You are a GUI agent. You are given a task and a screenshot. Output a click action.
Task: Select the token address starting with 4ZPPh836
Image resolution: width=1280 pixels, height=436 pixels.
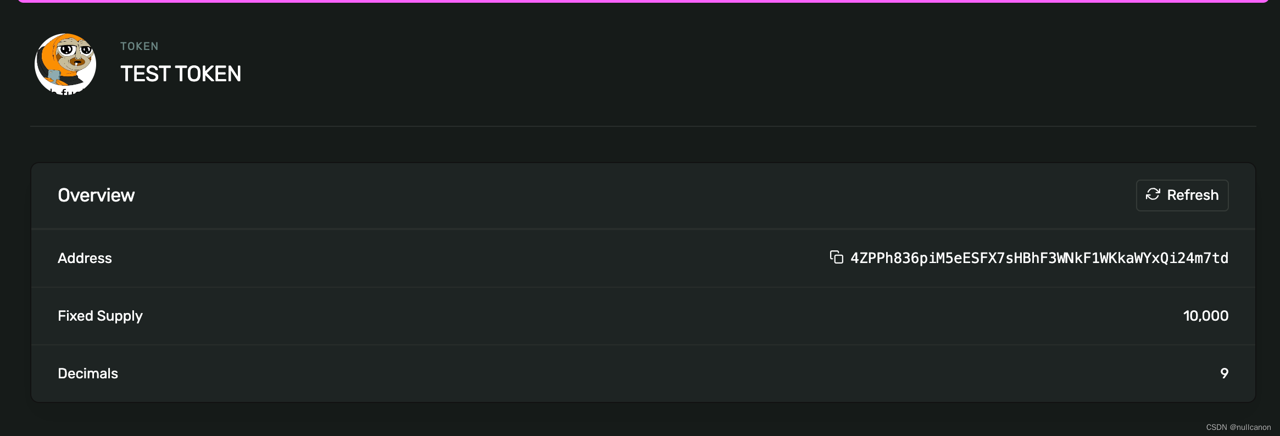coord(1039,258)
